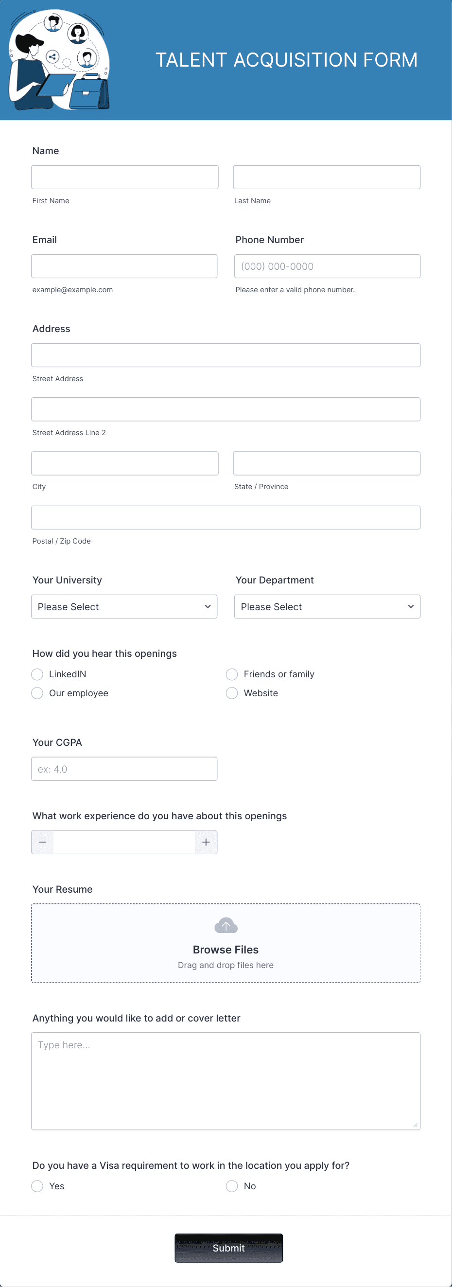Click the First Name input field
The width and height of the screenshot is (452, 1287).
point(124,177)
